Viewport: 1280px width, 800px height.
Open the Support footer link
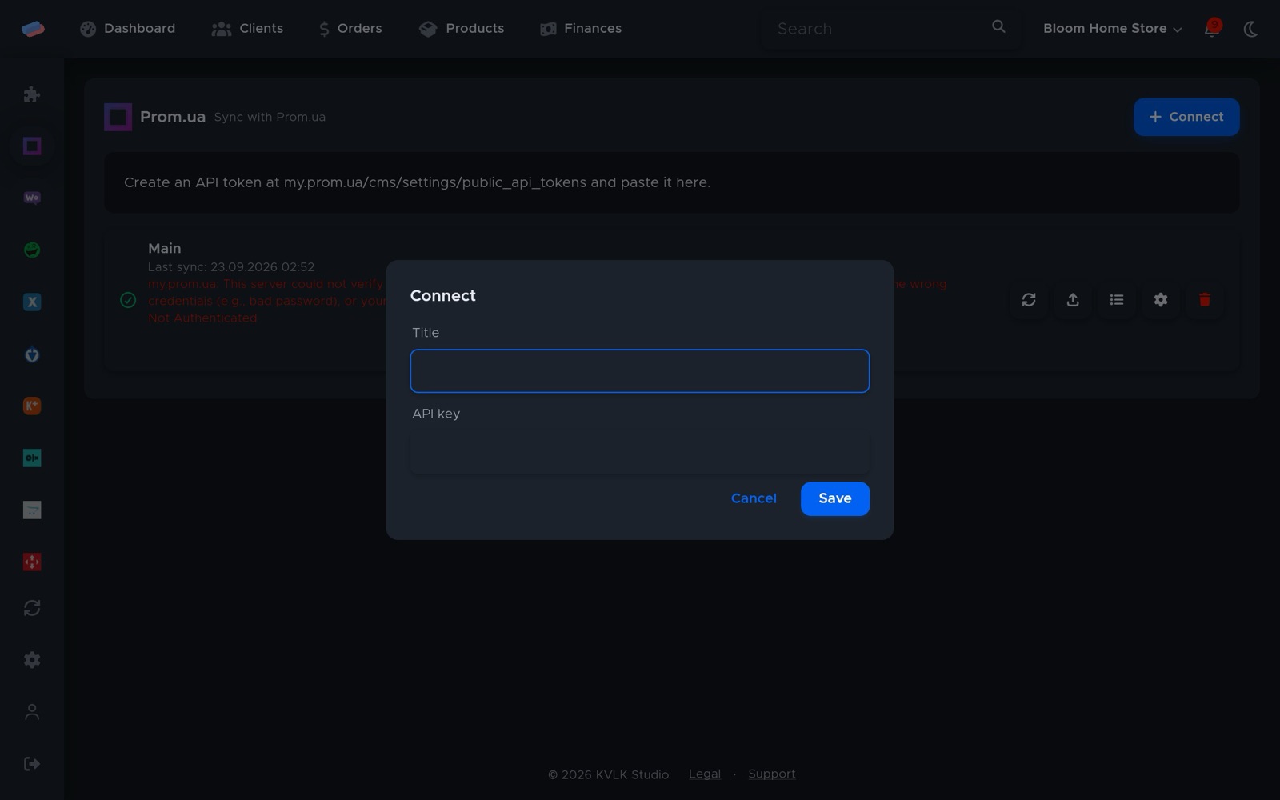pyautogui.click(x=772, y=774)
